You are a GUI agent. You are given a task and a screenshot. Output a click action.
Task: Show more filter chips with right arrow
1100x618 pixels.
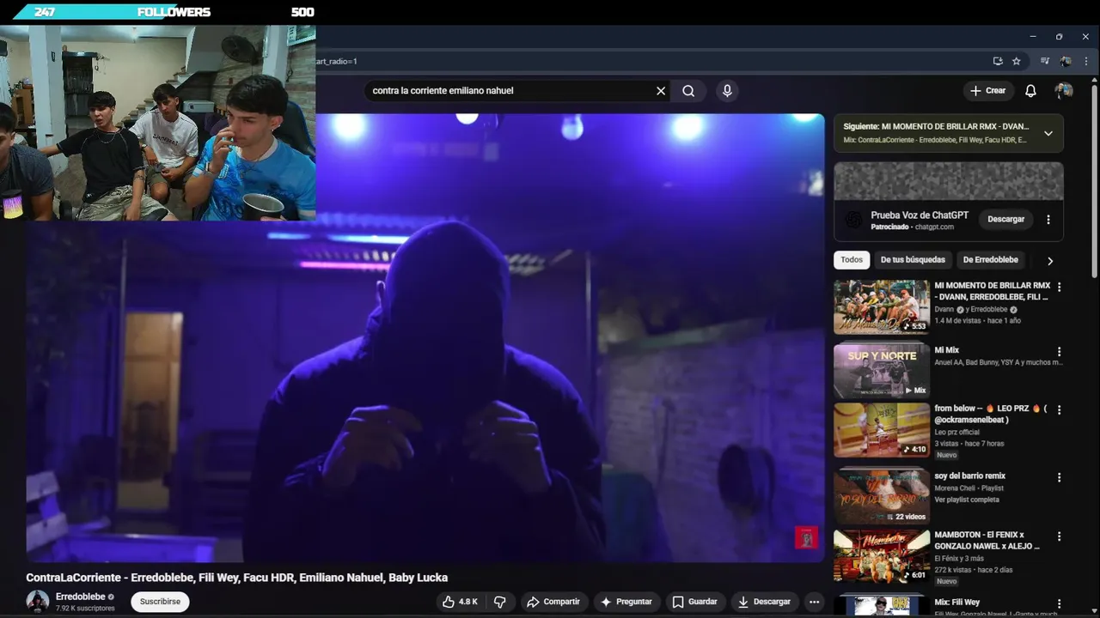pyautogui.click(x=1049, y=261)
